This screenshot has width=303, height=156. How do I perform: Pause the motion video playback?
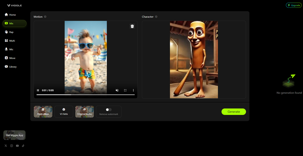tap(38, 90)
